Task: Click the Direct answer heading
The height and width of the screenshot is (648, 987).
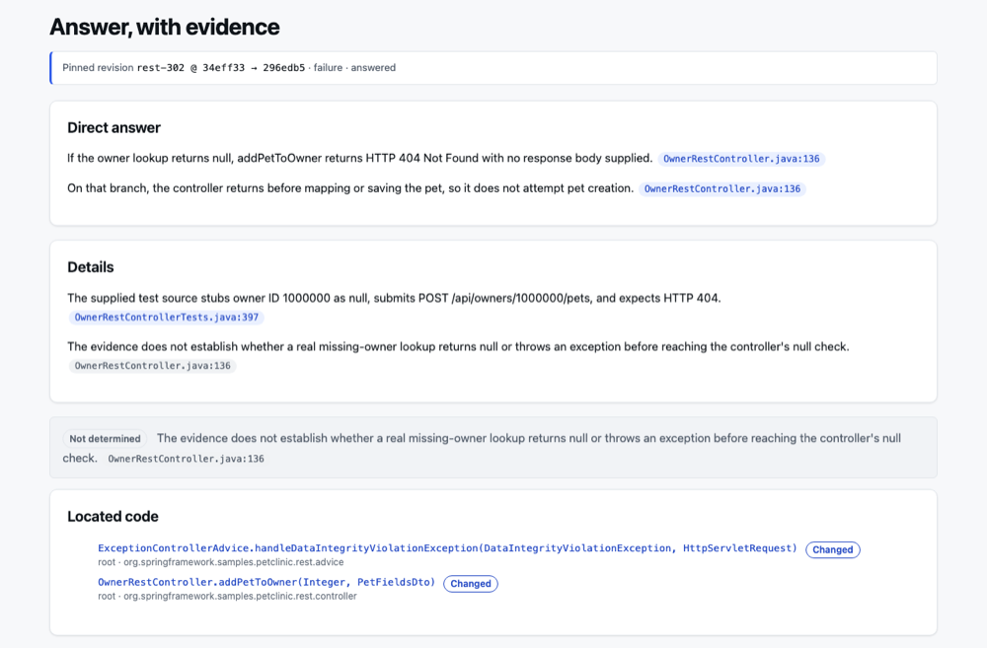Action: (114, 127)
